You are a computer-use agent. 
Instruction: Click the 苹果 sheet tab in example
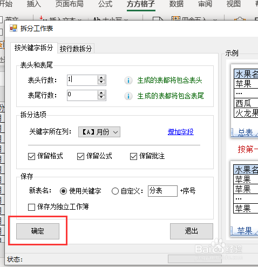pos(245,231)
